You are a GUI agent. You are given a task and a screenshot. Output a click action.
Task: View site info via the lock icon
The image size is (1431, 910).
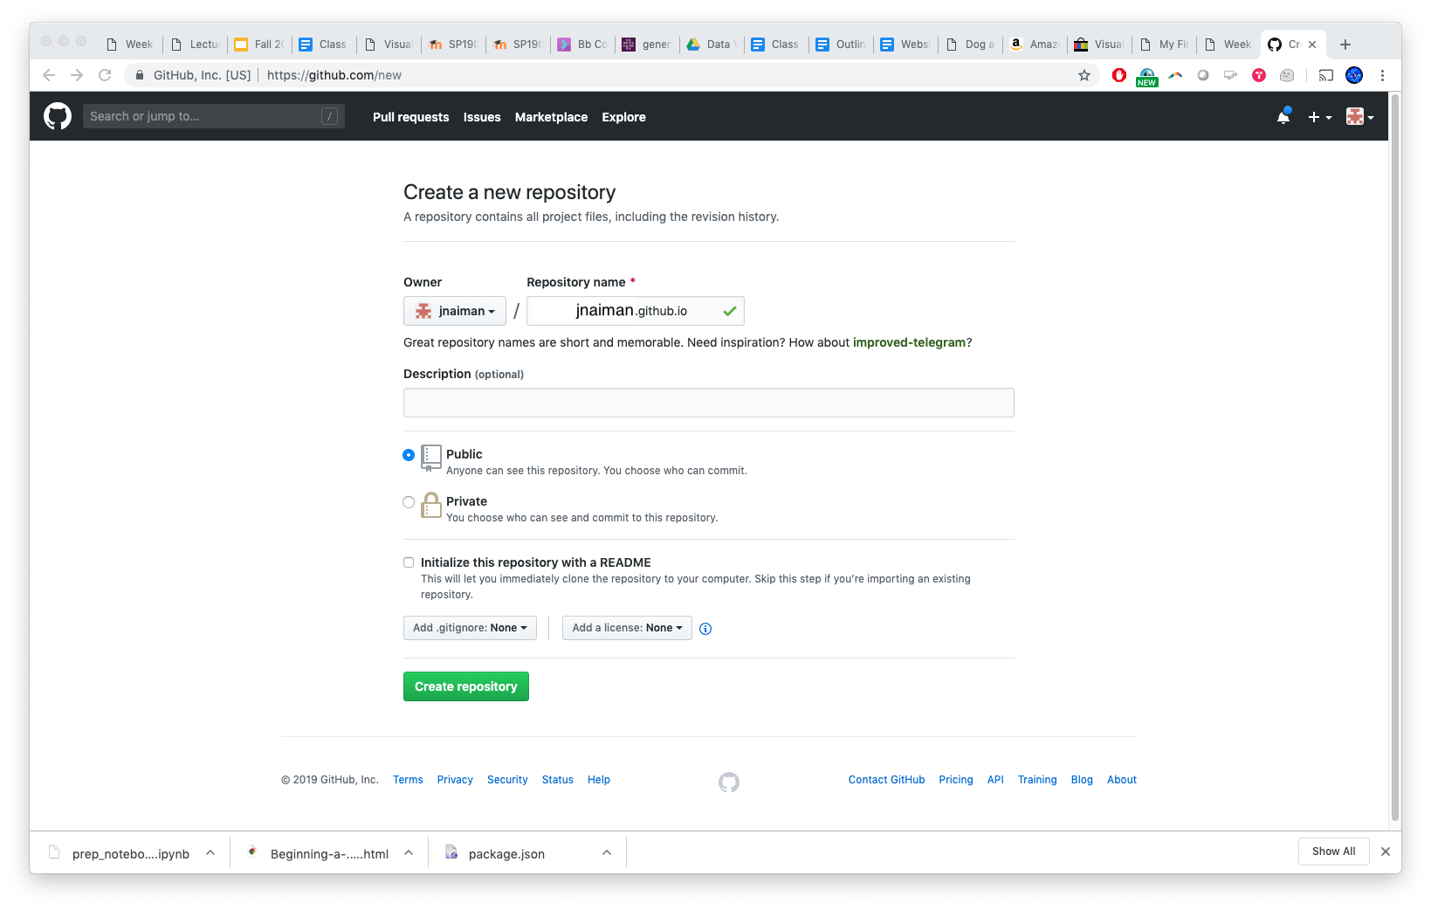click(140, 75)
